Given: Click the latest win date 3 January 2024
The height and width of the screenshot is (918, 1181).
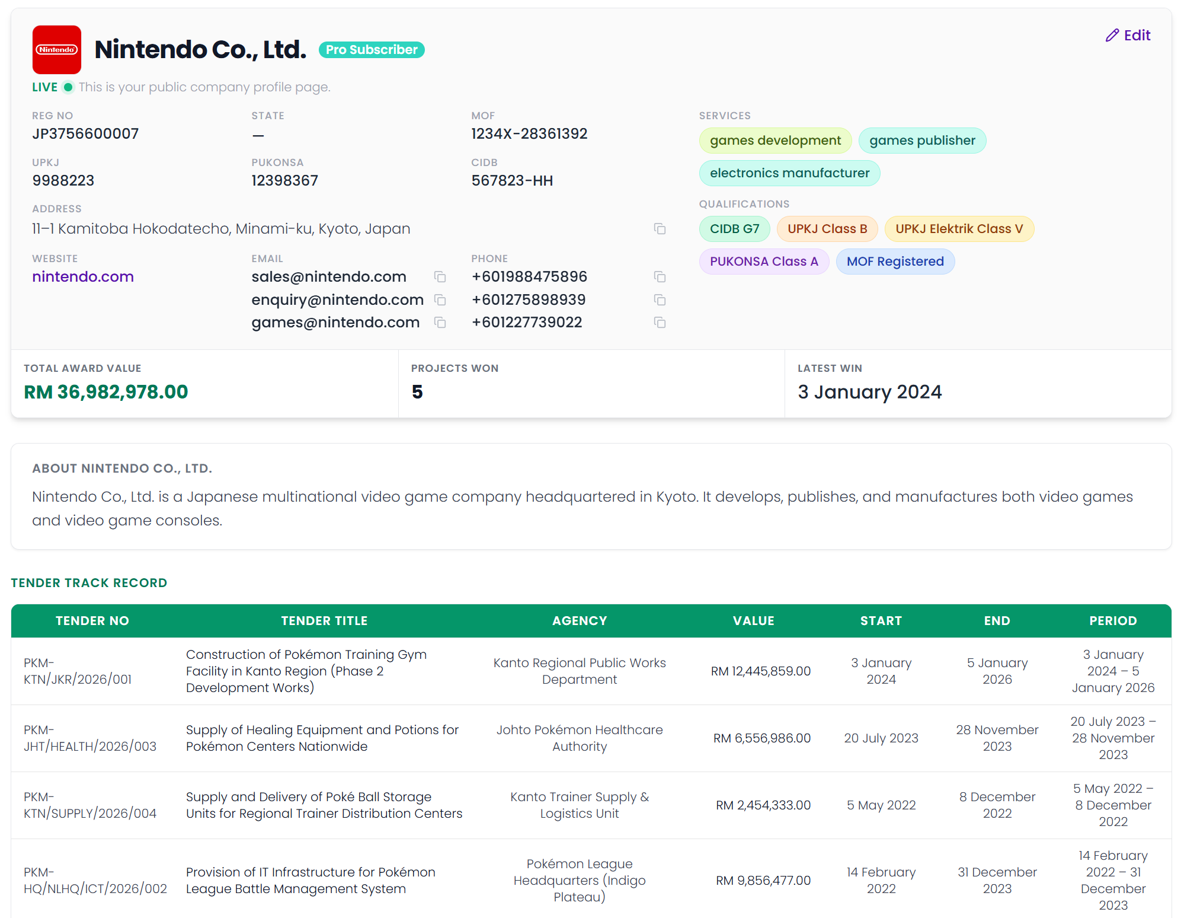Looking at the screenshot, I should [x=869, y=392].
